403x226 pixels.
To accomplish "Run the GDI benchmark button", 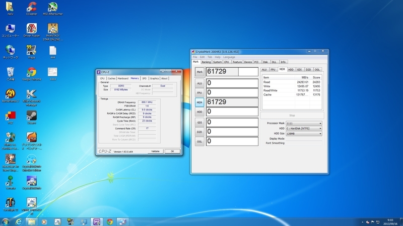I will tap(199, 123).
